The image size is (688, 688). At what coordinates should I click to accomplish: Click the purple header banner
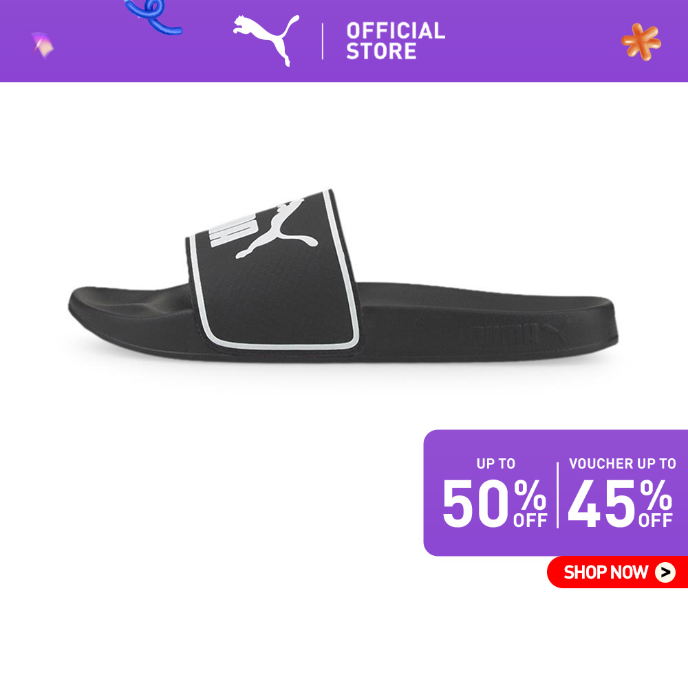tap(344, 41)
